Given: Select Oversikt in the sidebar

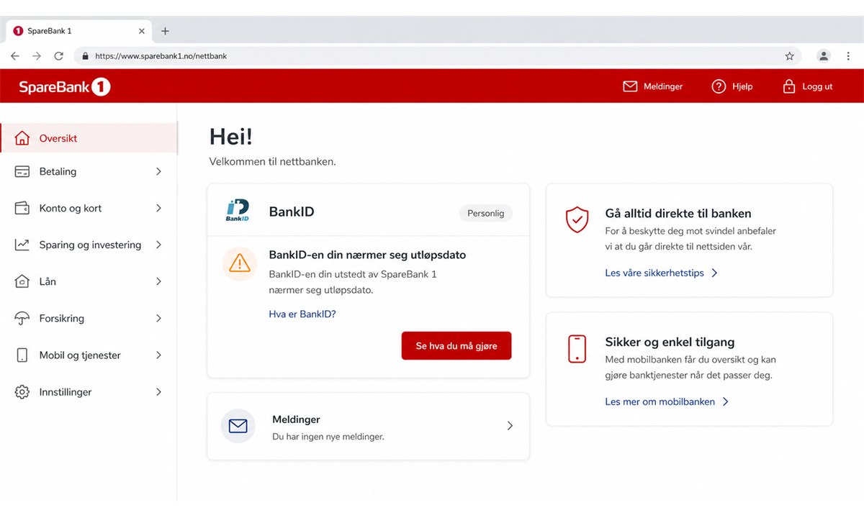Looking at the screenshot, I should [x=89, y=138].
